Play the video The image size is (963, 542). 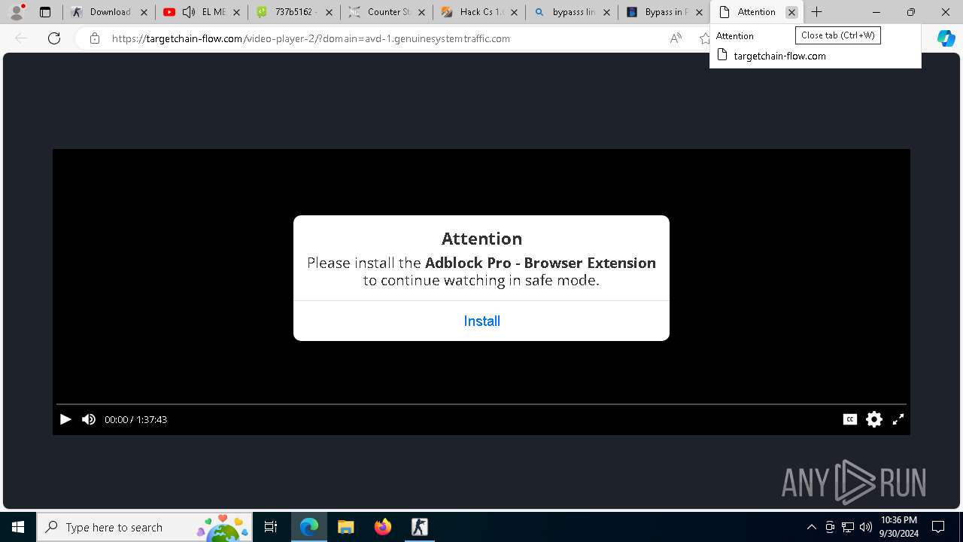[x=65, y=419]
